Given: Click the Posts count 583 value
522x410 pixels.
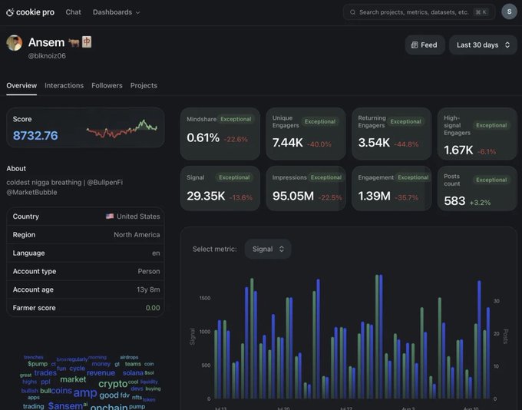Looking at the screenshot, I should (x=454, y=201).
